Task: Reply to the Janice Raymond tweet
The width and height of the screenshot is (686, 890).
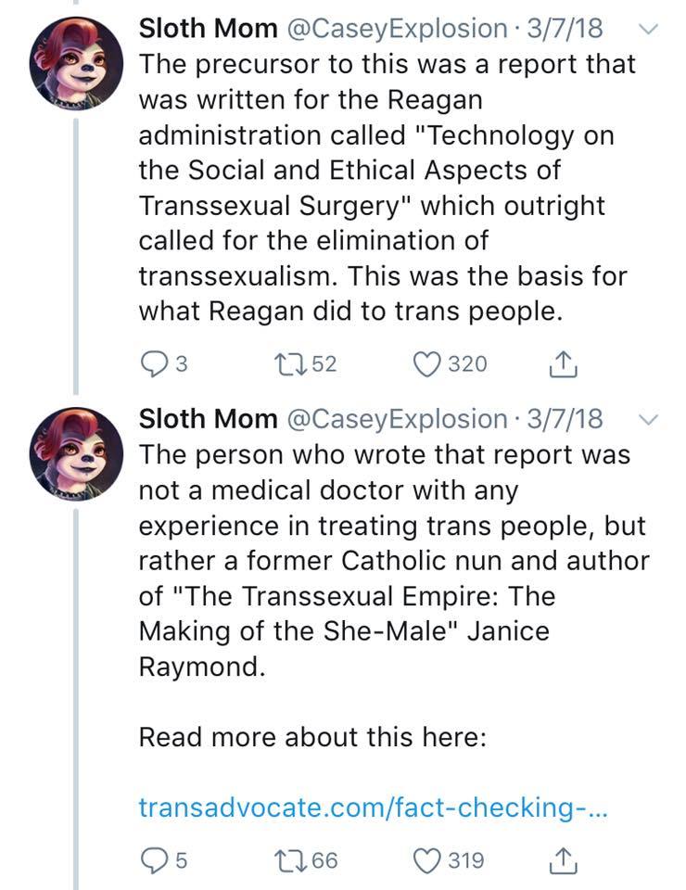Action: coord(154,860)
